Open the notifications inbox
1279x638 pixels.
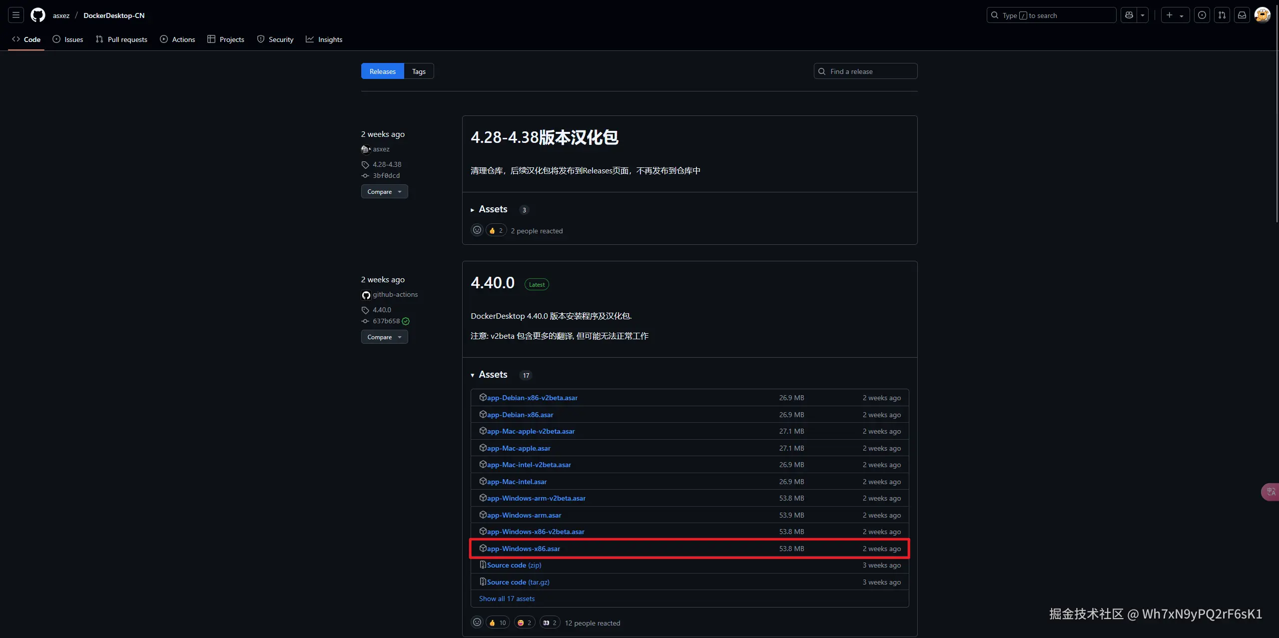coord(1242,15)
